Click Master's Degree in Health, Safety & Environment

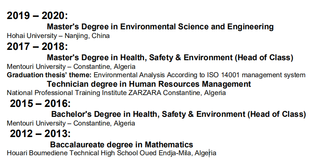170,57
